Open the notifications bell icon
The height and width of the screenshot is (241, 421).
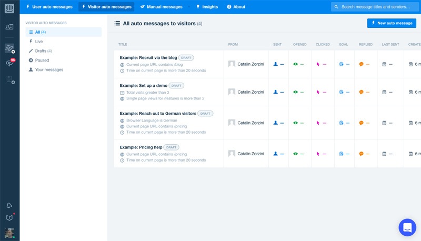coord(9,206)
